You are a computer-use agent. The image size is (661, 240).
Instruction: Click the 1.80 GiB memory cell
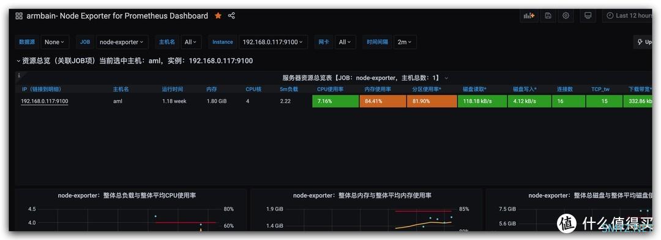(217, 101)
